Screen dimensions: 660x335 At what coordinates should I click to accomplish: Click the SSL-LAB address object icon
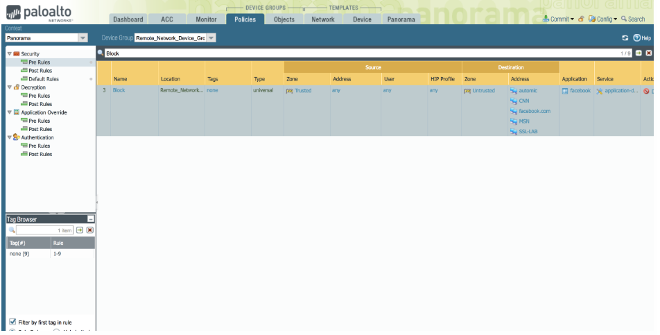(x=514, y=131)
